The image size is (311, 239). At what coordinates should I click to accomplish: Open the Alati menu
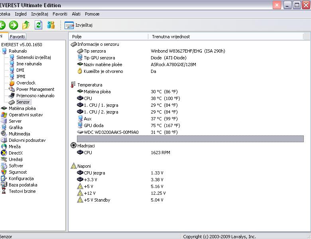tap(76, 14)
